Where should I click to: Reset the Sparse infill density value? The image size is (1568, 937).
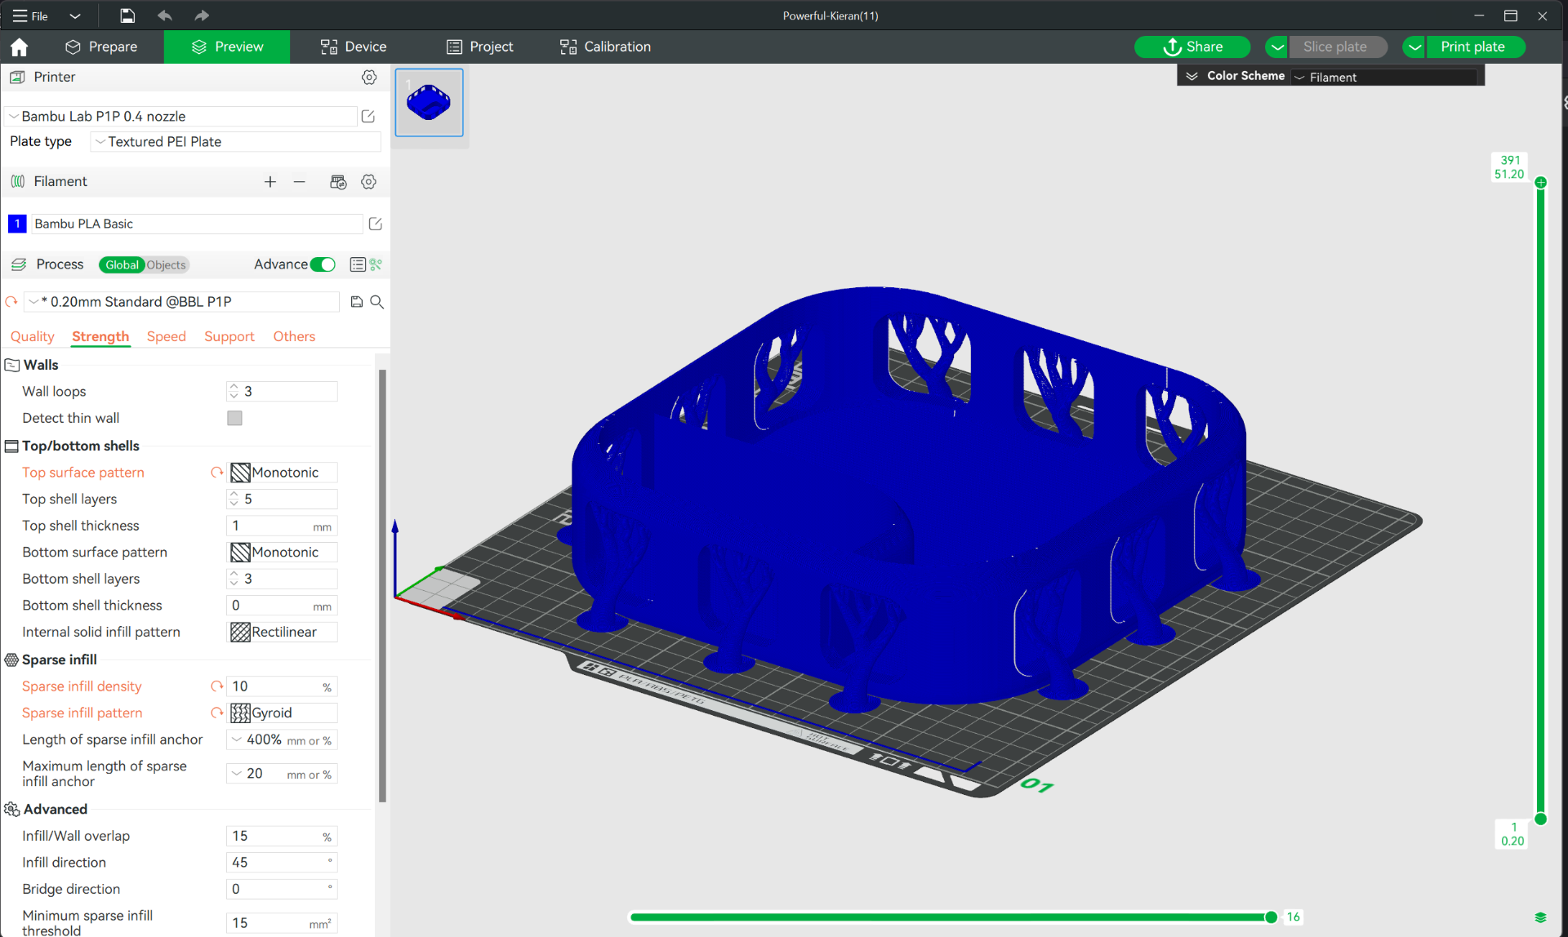pyautogui.click(x=216, y=686)
